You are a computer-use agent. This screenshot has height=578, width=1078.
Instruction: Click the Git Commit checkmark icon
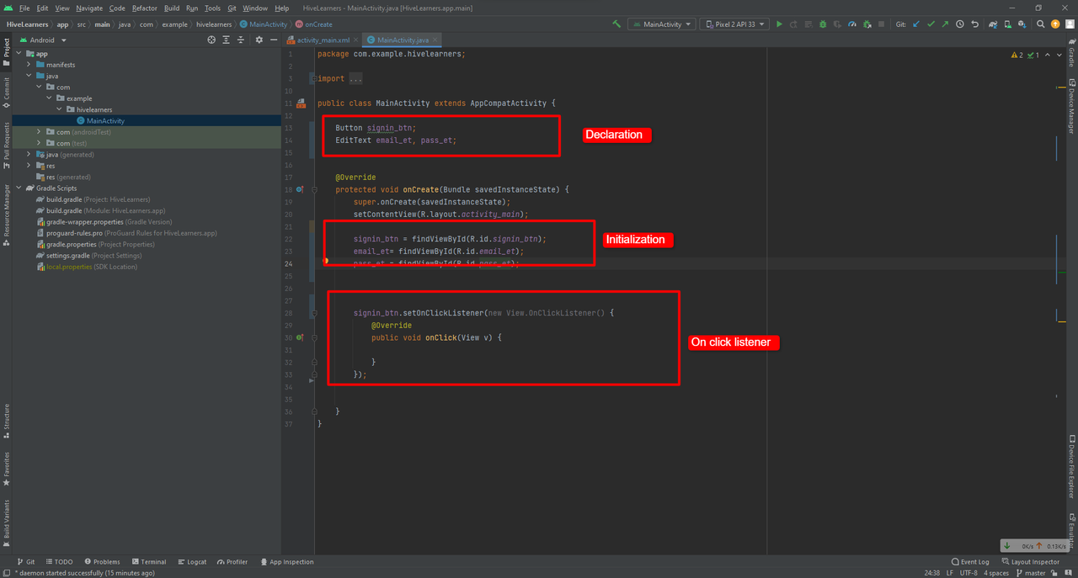click(931, 24)
